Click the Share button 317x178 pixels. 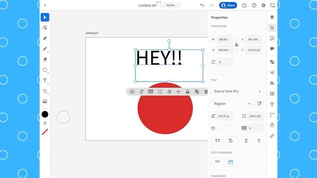228,5
